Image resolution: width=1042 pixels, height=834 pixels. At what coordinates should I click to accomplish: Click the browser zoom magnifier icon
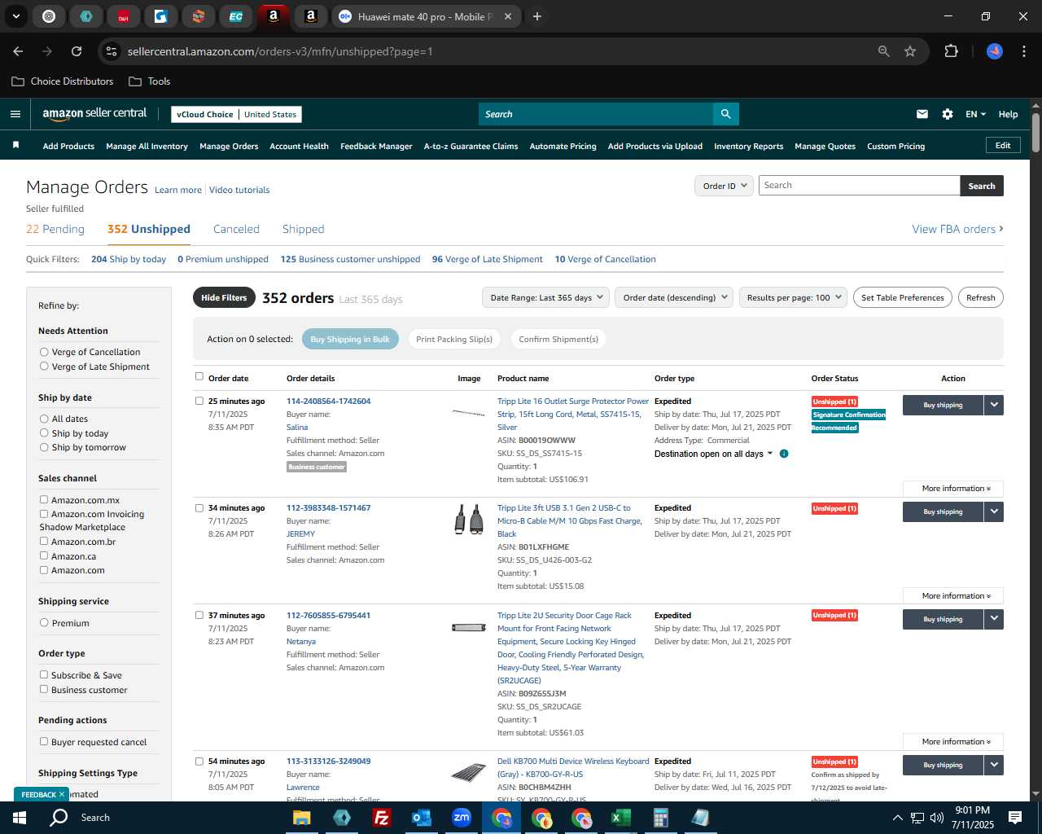884,51
